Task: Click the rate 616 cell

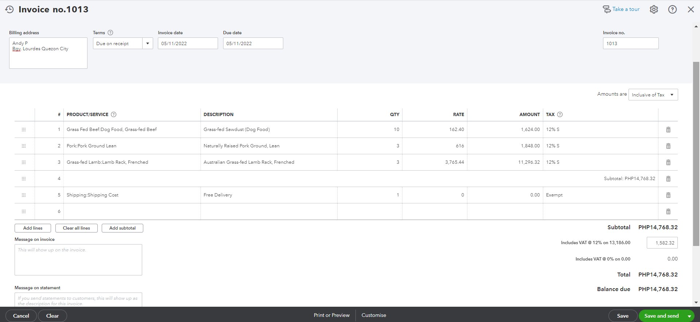Action: (x=435, y=146)
